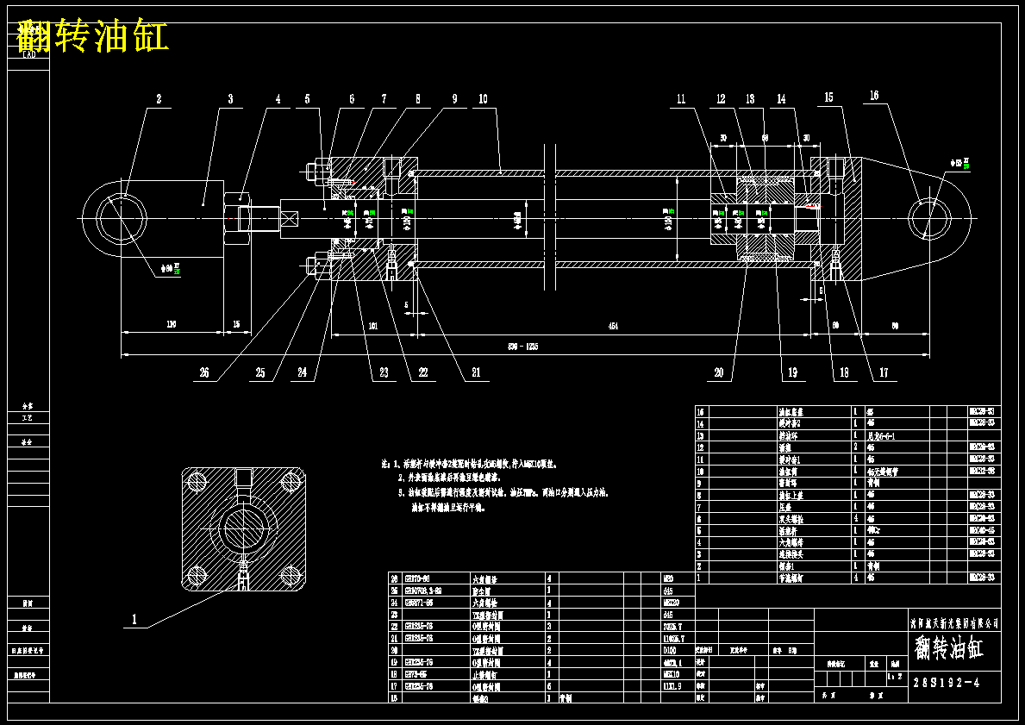Viewport: 1025px width, 725px height.
Task: Click part balloon number 2
Action: 159,99
